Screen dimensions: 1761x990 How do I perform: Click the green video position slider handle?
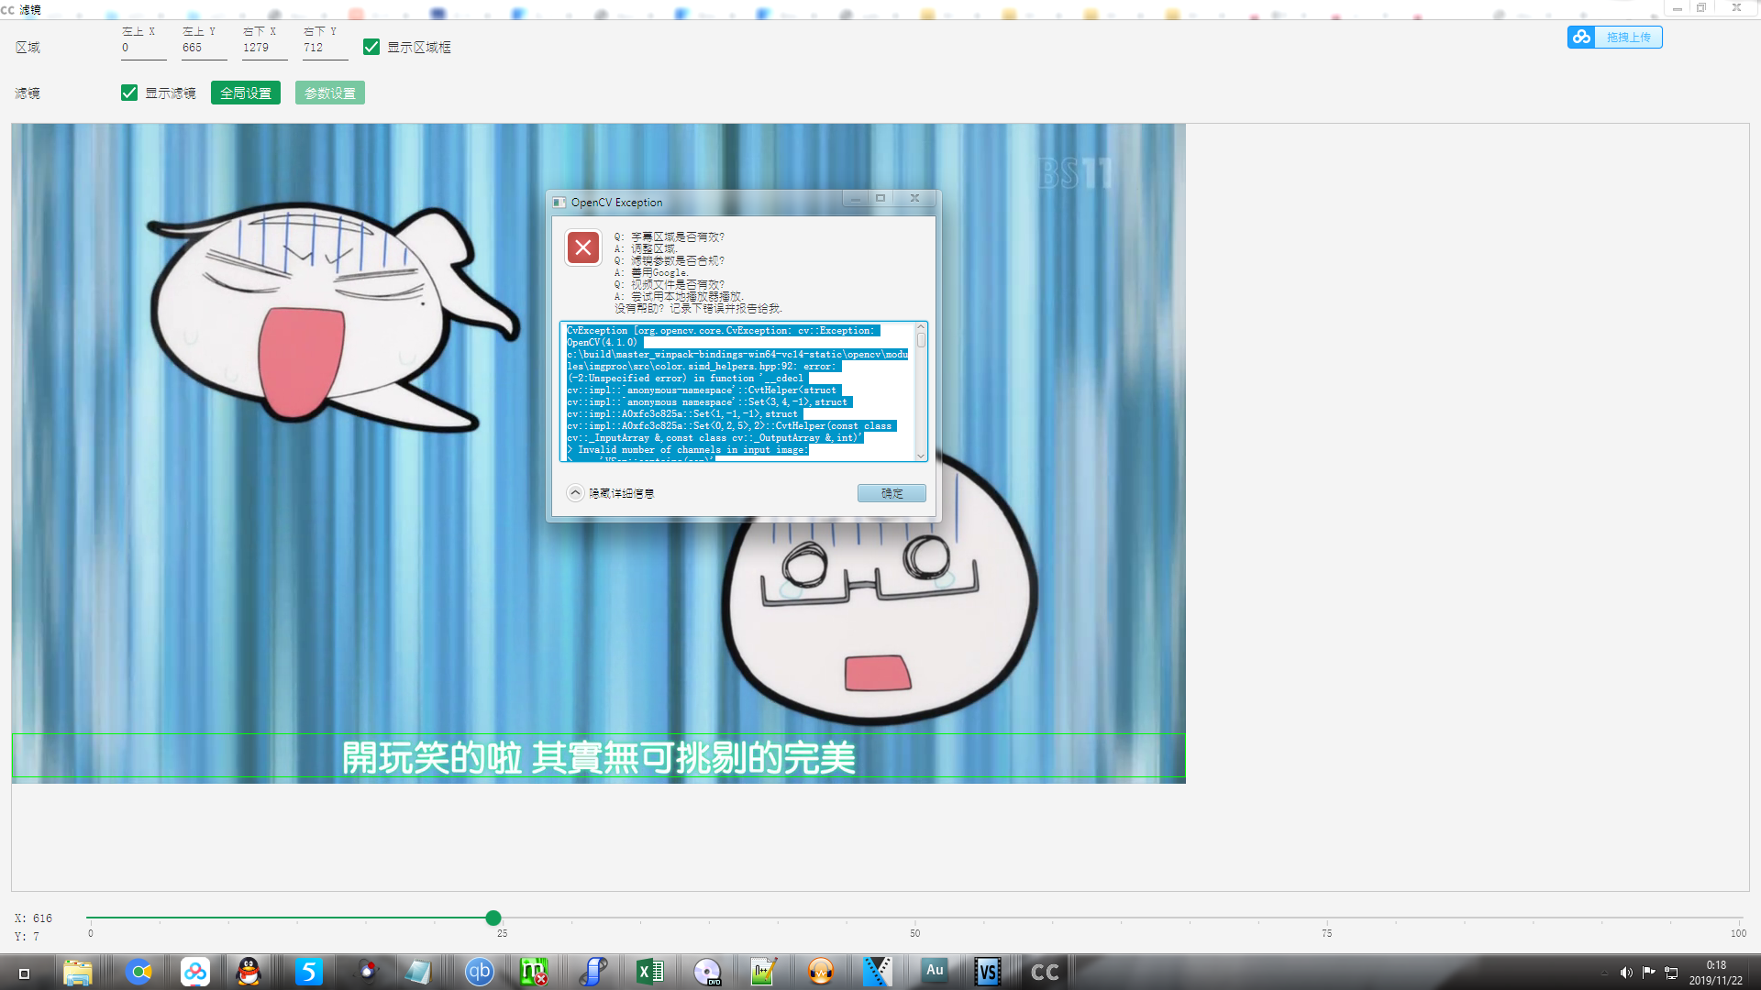click(x=493, y=918)
